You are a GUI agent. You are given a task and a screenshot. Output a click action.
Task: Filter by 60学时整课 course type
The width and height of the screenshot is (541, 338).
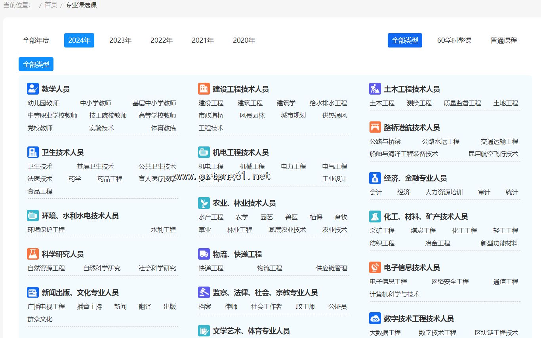pos(454,40)
